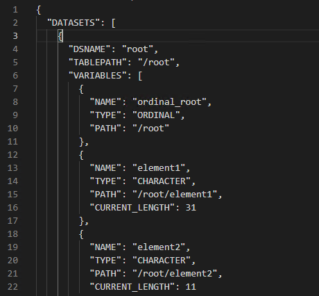
Task: Place cursor on "DATASETS" key
Action: (74, 23)
